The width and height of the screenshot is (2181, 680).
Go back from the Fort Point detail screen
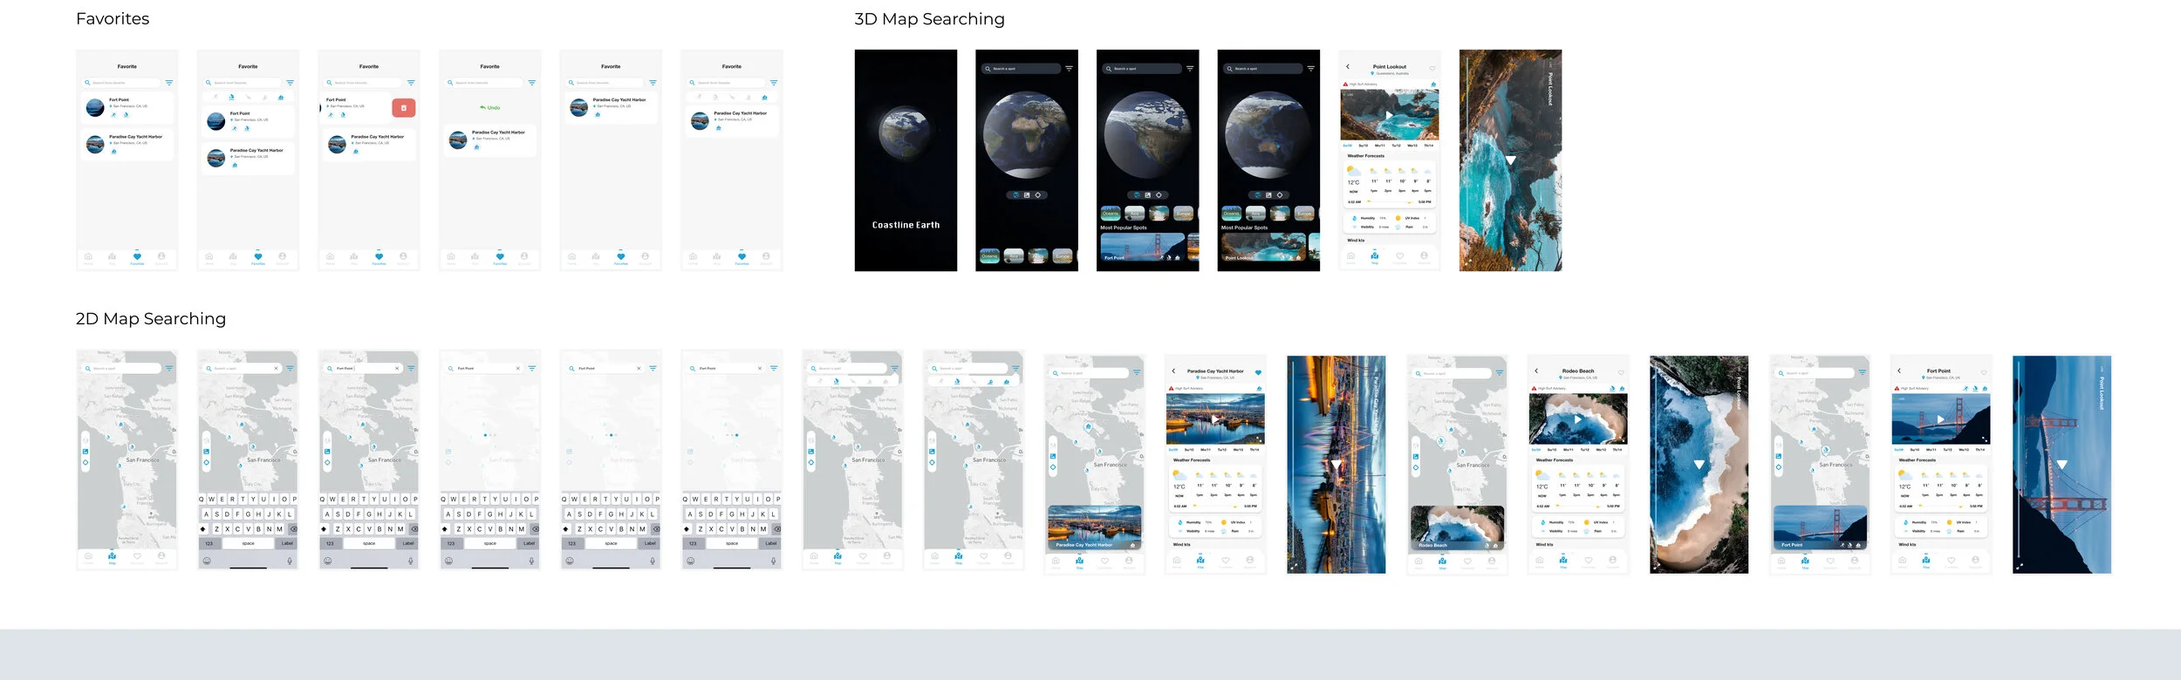click(x=1899, y=371)
